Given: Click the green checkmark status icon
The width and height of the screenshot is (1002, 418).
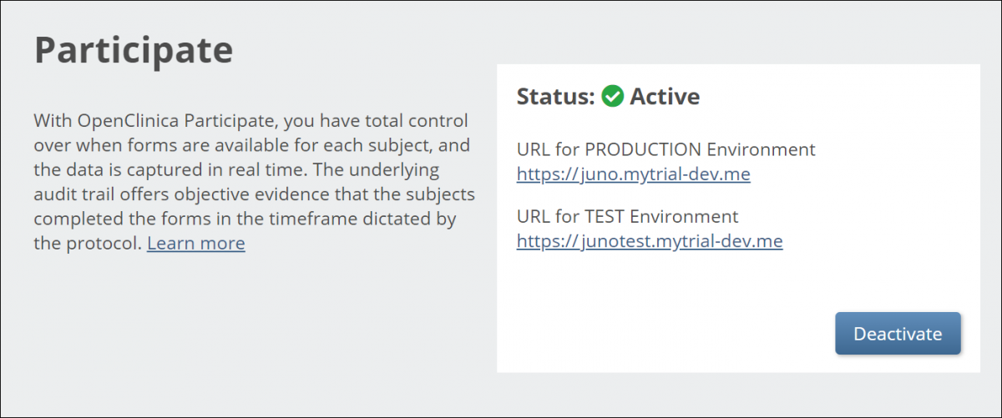Looking at the screenshot, I should [613, 97].
